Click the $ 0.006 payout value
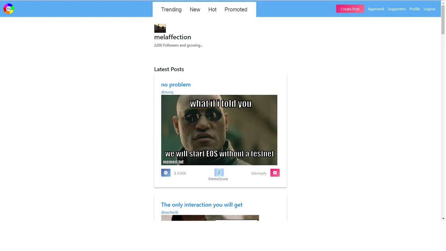Image resolution: width=446 pixels, height=251 pixels. click(180, 173)
